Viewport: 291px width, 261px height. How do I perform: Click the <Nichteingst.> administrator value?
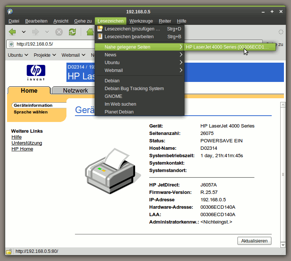pos(216,222)
